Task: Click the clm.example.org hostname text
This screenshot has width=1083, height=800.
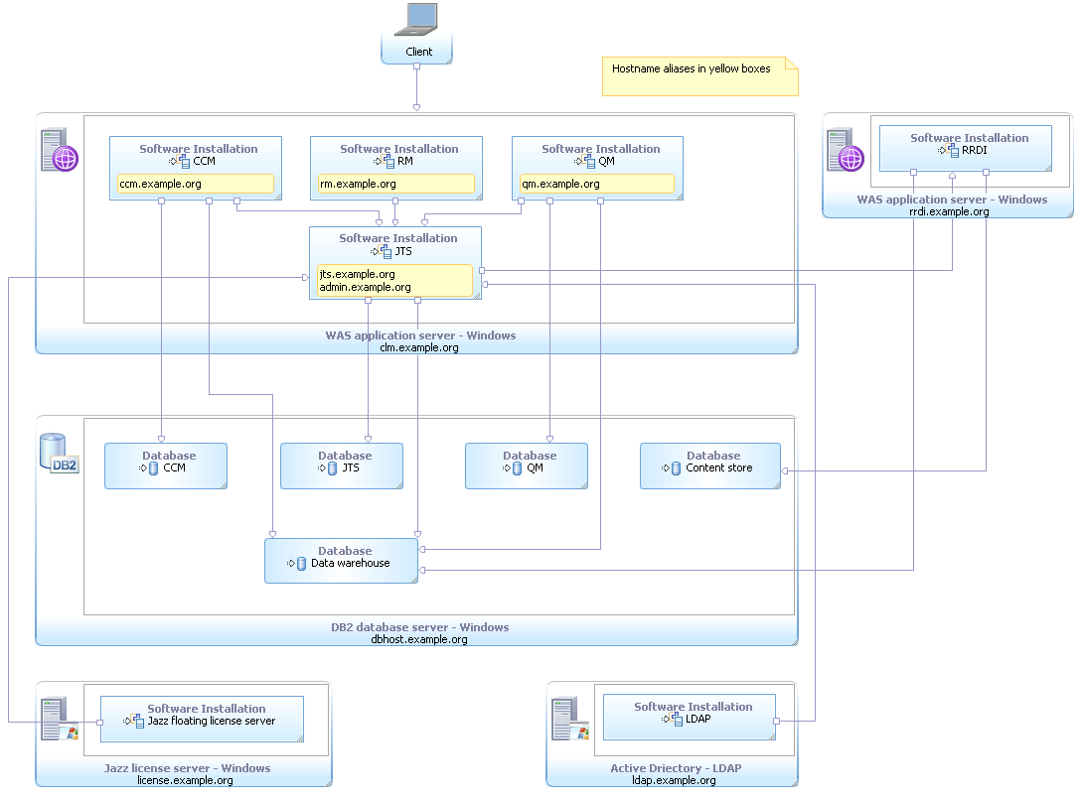Action: [419, 347]
